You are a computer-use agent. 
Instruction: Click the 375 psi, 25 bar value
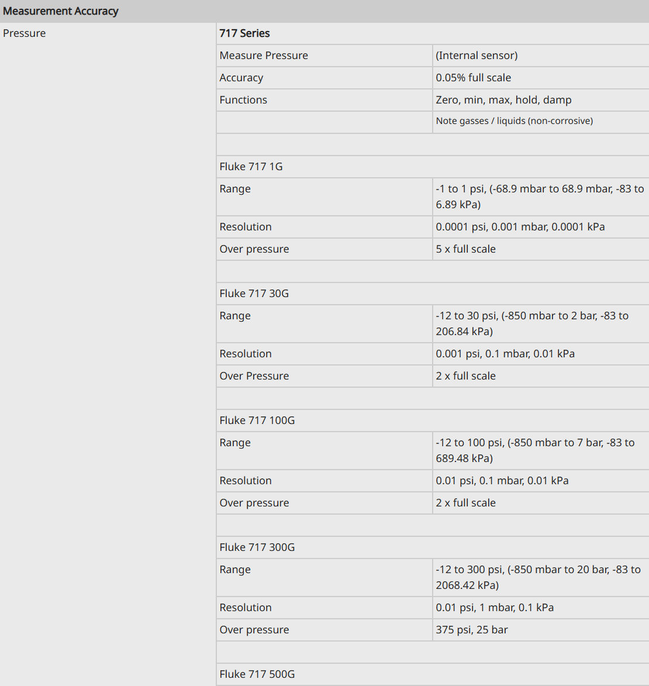pos(471,630)
